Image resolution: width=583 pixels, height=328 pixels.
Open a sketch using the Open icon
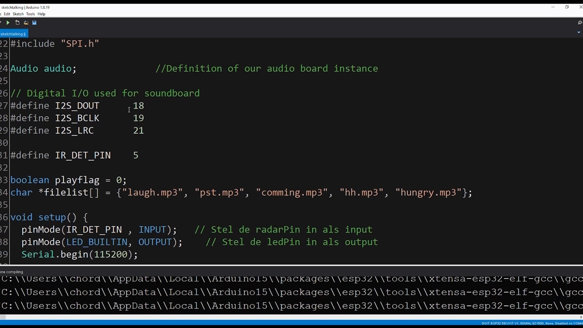(26, 22)
